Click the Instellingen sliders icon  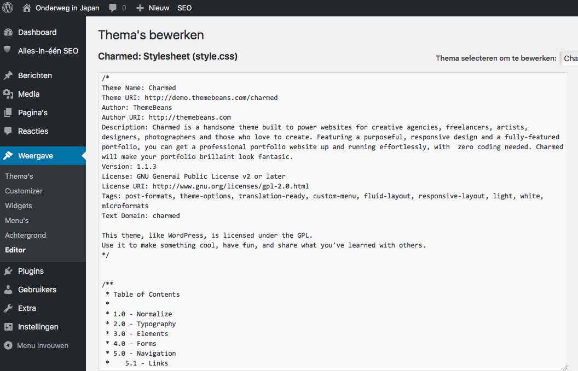pos(8,327)
